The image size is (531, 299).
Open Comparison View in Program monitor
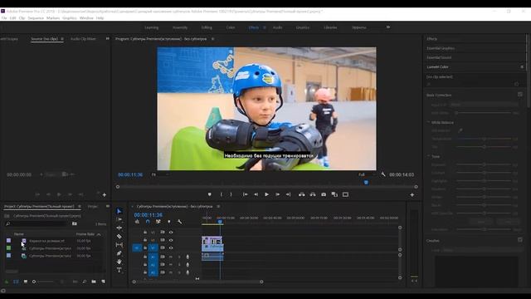[x=334, y=194]
